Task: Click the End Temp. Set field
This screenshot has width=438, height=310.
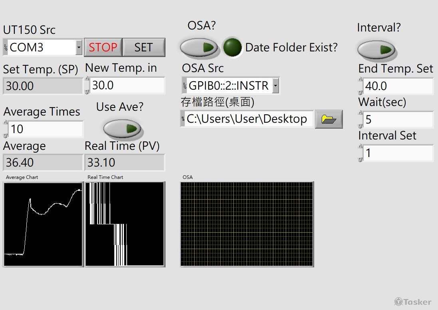Action: [x=397, y=86]
